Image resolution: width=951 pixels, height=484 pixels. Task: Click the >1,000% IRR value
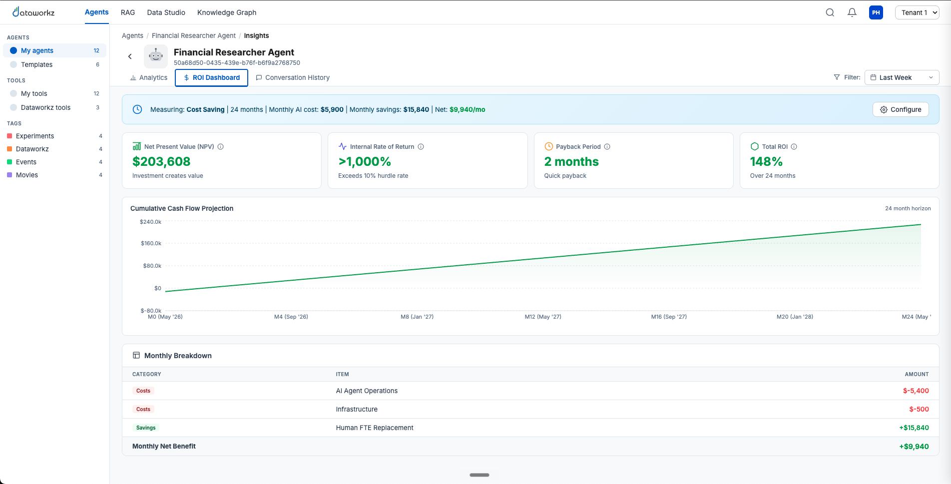tap(365, 161)
